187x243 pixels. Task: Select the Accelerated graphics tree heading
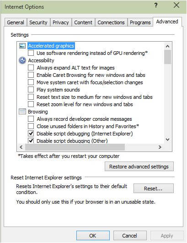click(x=51, y=46)
